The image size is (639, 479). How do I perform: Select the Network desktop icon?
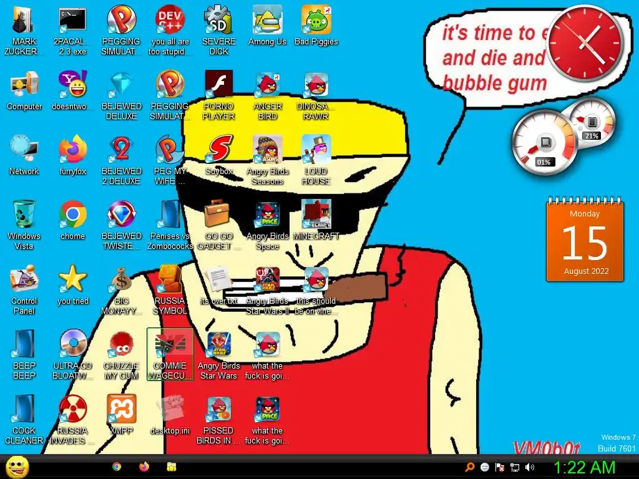click(24, 155)
